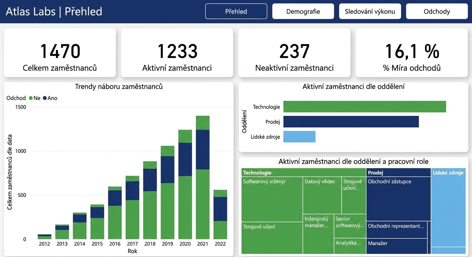Screen dimensions: 472x257
Task: Go to the Odchody page
Action: coord(437,11)
